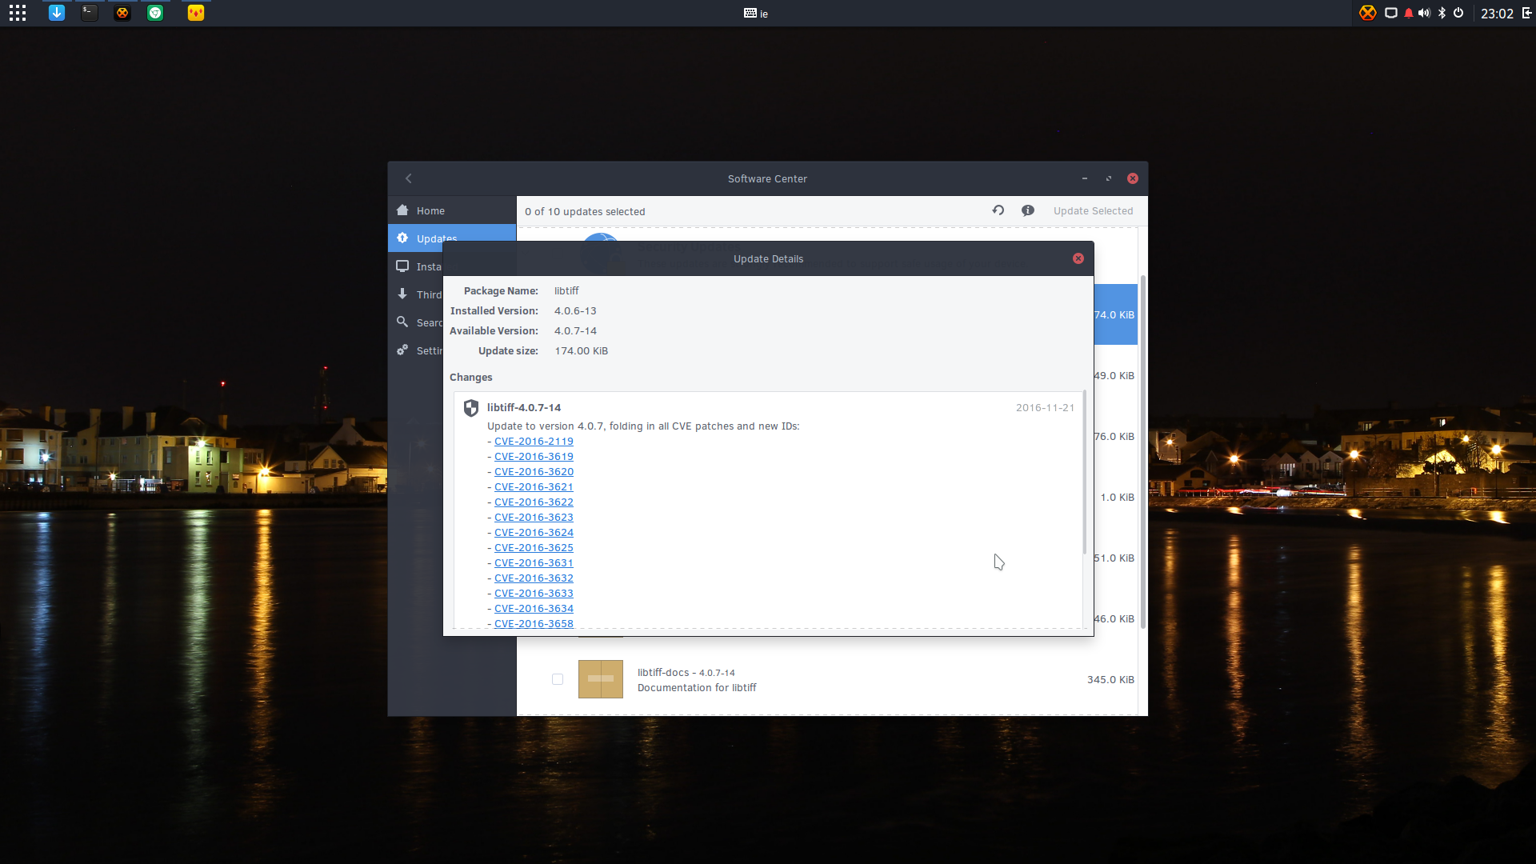The image size is (1536, 864).
Task: Click the package name value libtiff
Action: [566, 291]
